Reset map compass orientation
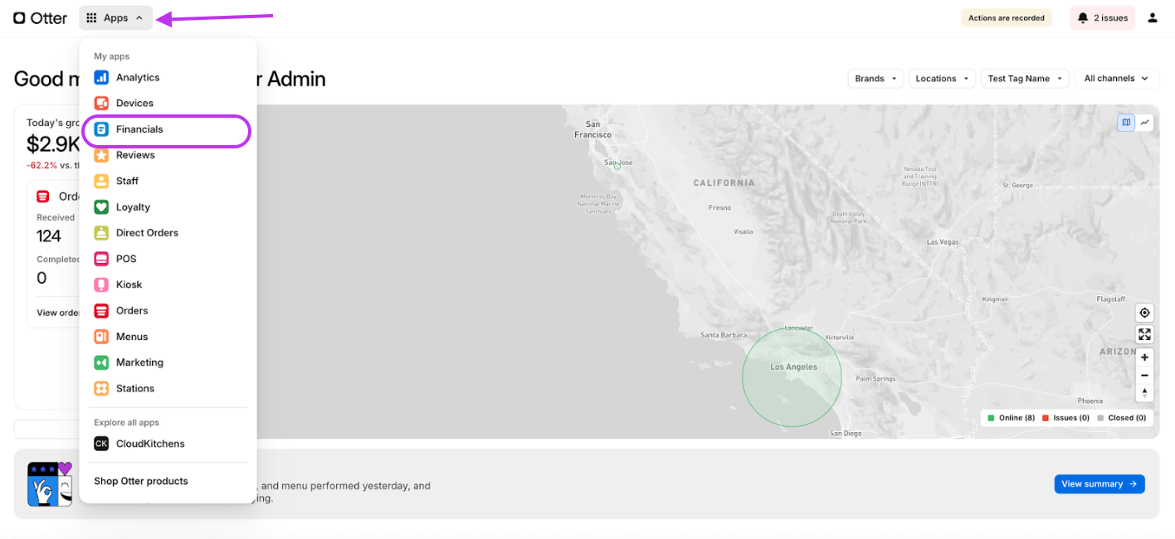Screen dimensions: 1175x539 (x=1144, y=393)
